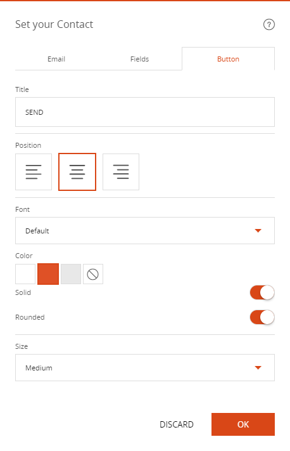
Task: Choose the no-color swatch icon
Action: point(92,274)
